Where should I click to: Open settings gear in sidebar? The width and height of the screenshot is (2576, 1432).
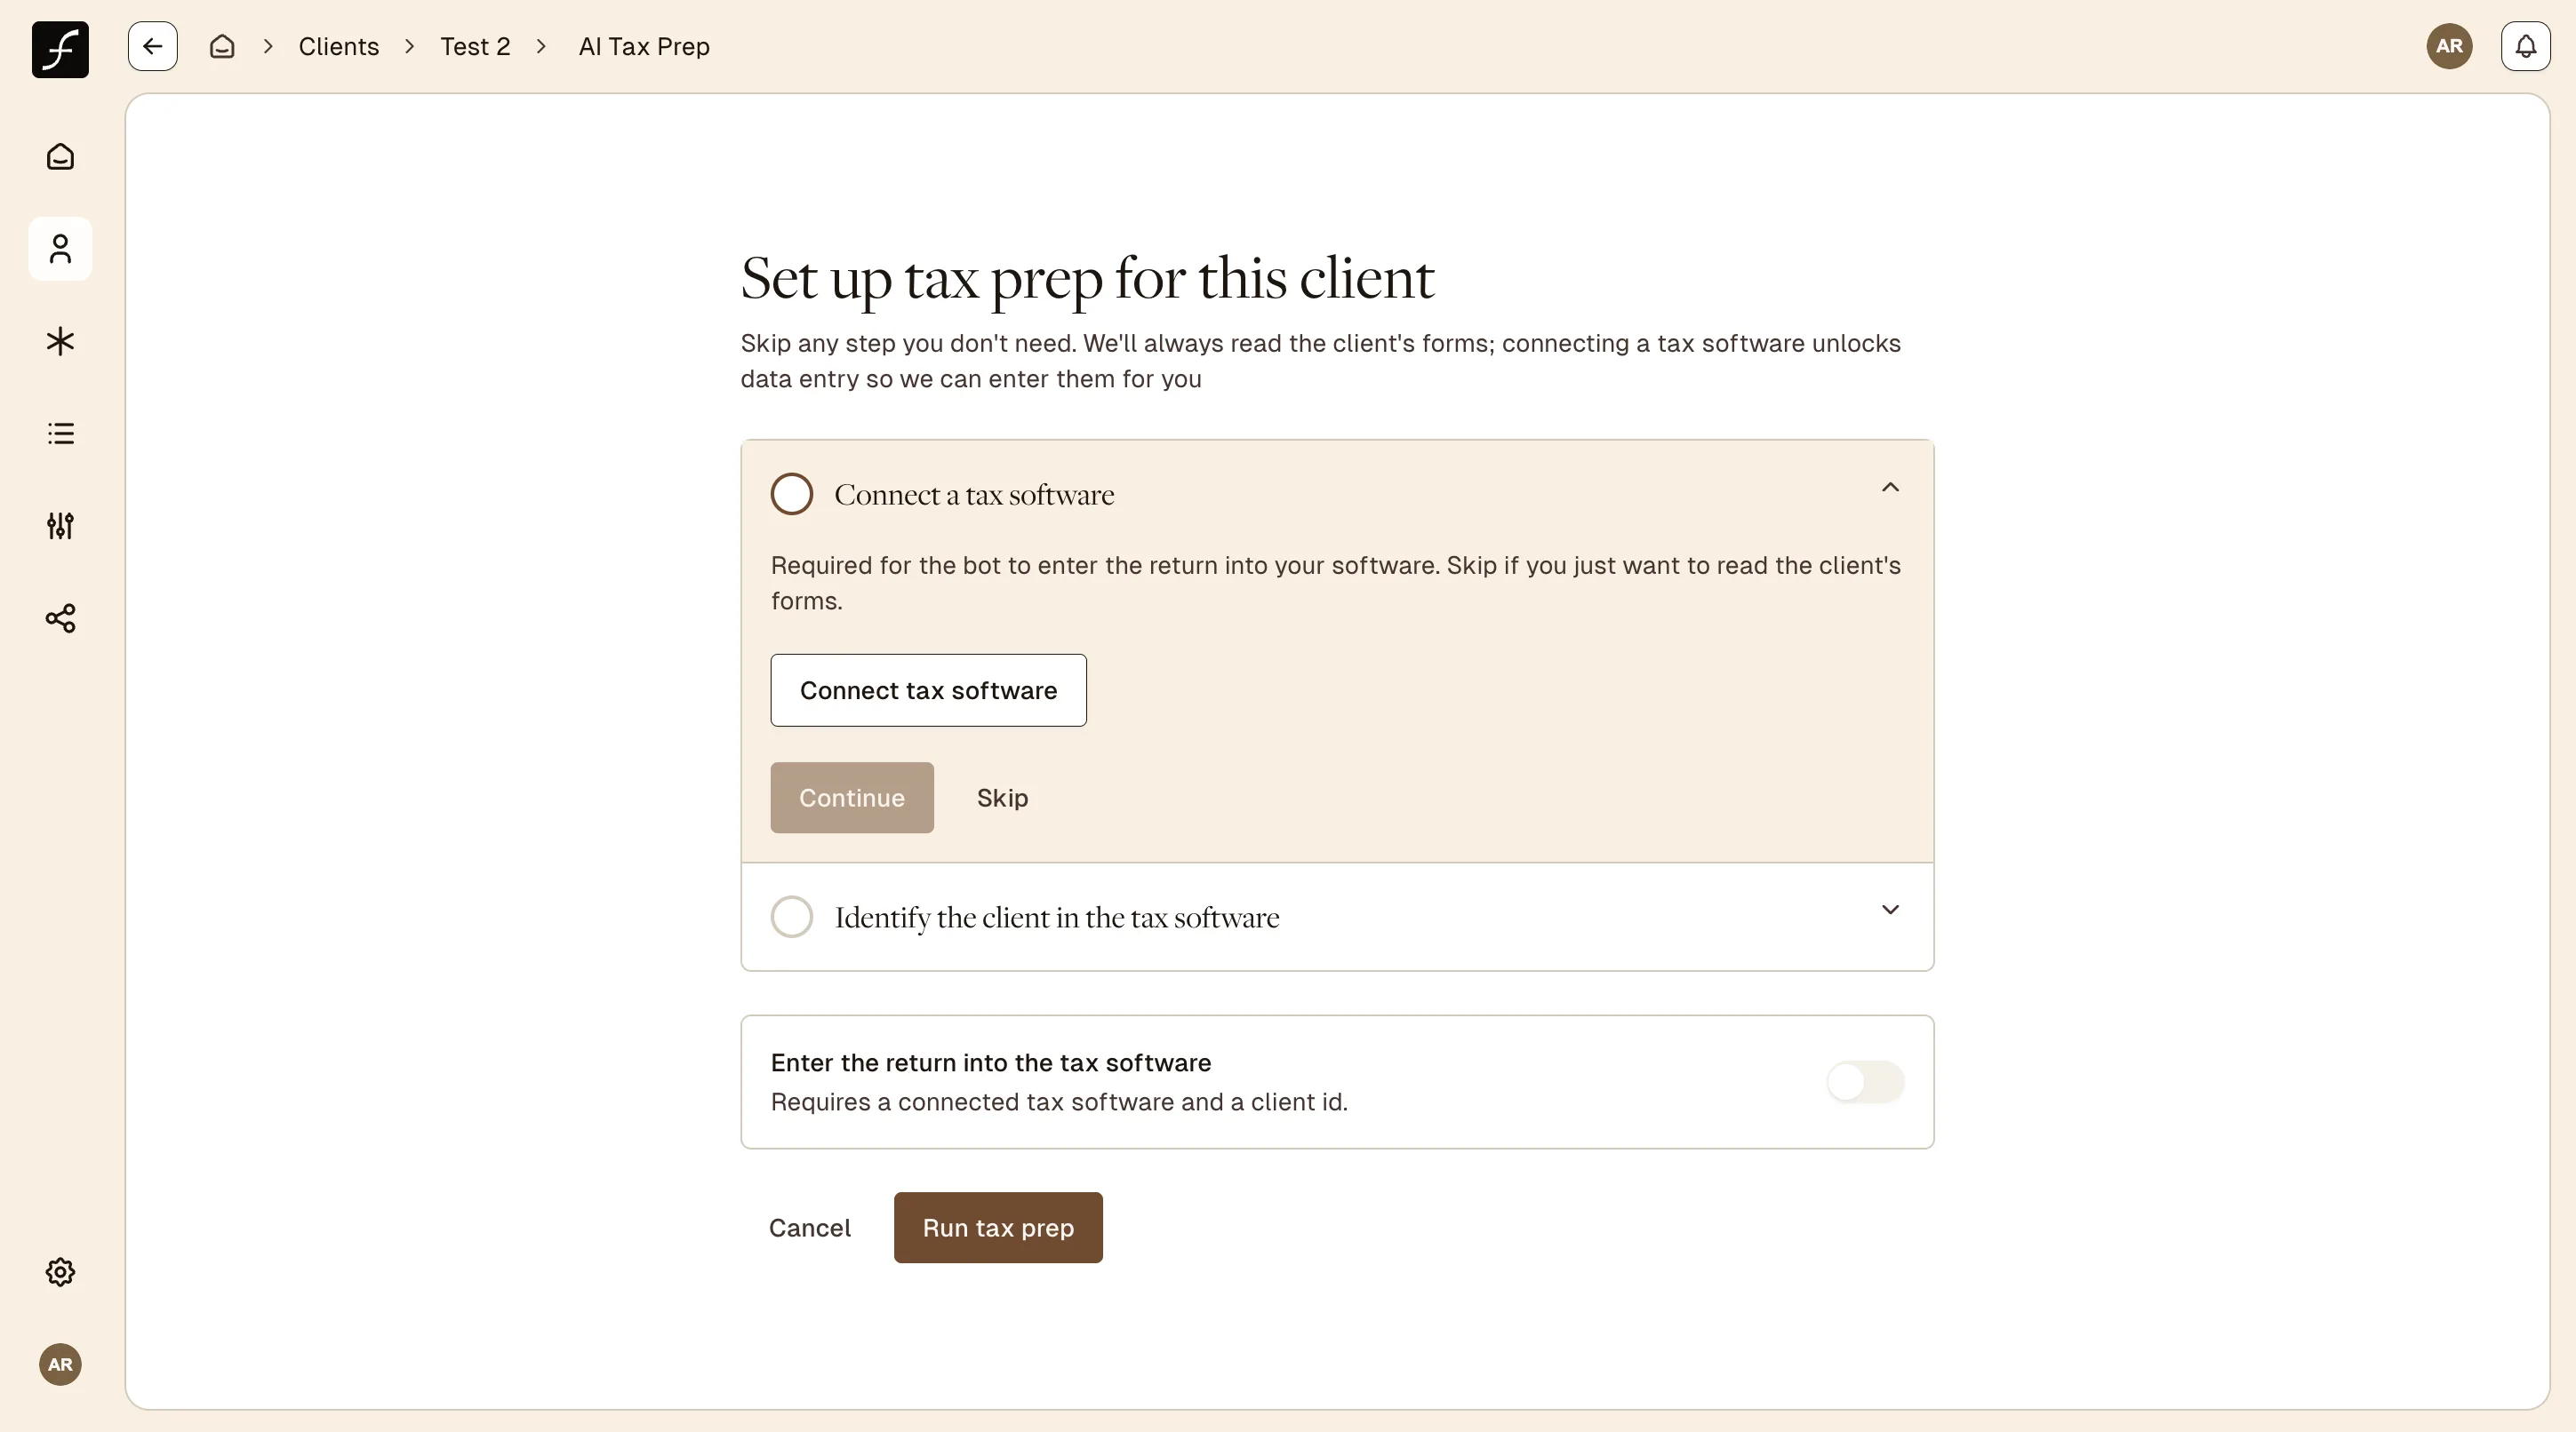pyautogui.click(x=60, y=1272)
